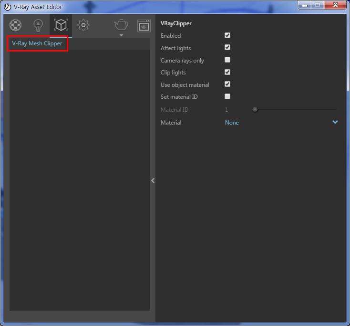Switch to the Lights bulb icon
The height and width of the screenshot is (326, 350).
38,25
